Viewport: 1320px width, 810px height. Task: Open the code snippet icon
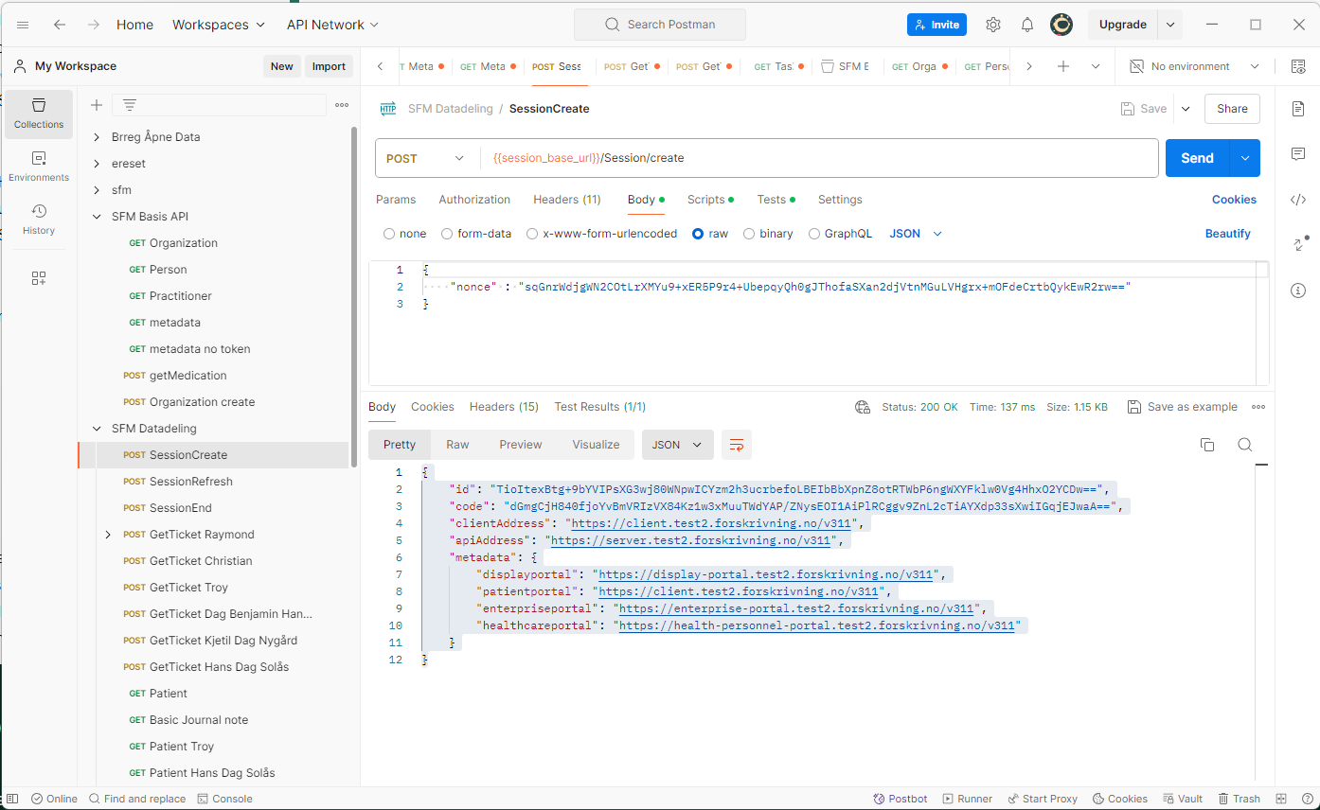[x=1298, y=200]
